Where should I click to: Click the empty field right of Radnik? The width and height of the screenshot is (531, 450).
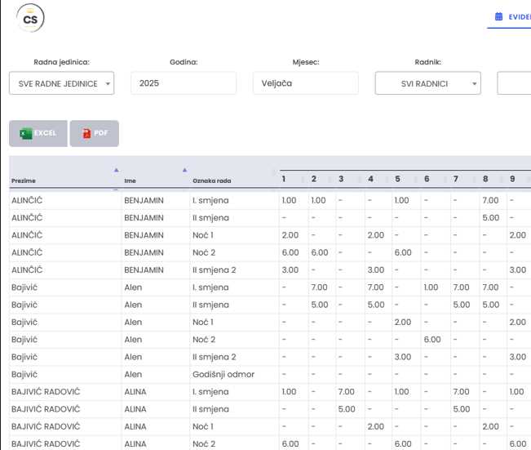[514, 83]
